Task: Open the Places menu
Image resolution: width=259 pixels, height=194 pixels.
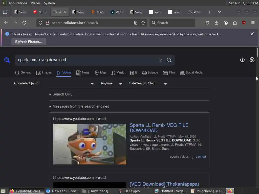Action: [35, 3]
